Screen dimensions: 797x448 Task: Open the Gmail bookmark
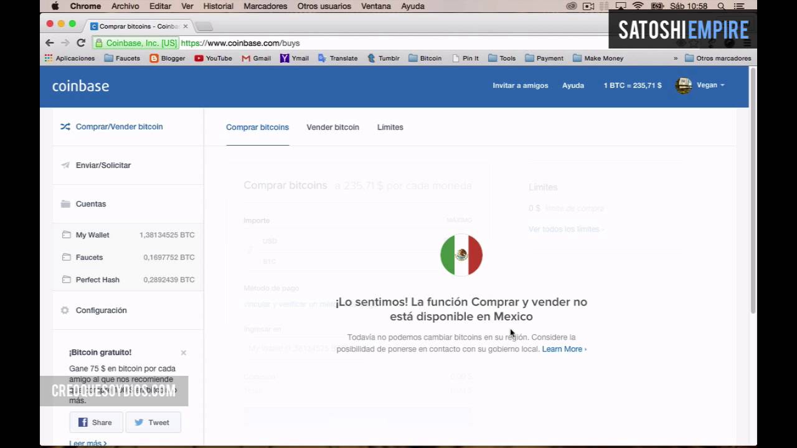click(256, 58)
